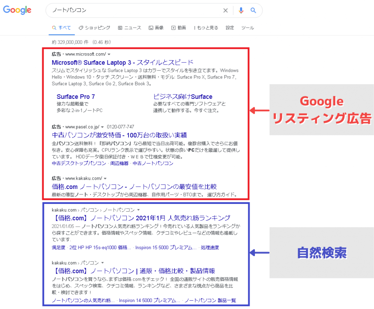Click the magnifier search button
This screenshot has width=374, height=309.
click(x=253, y=10)
